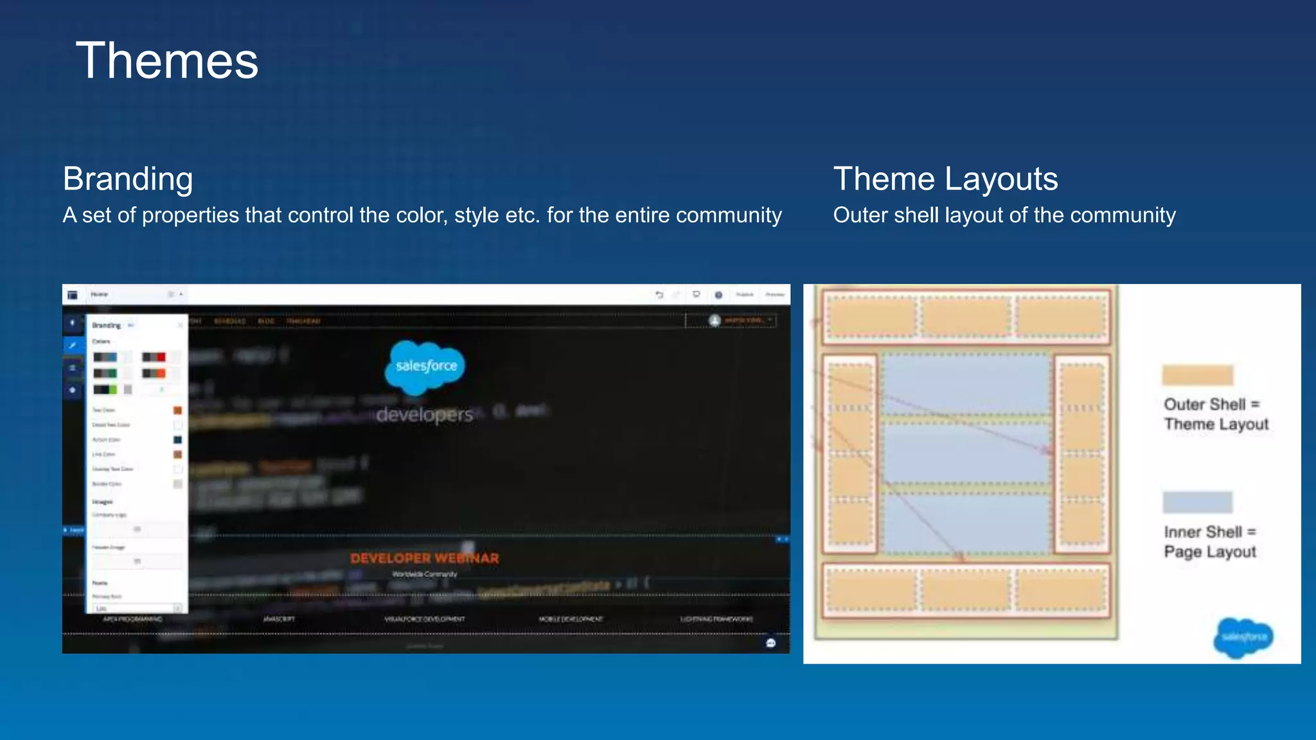The height and width of the screenshot is (740, 1316).
Task: Open the Home page selector dropdown
Action: tap(136, 294)
